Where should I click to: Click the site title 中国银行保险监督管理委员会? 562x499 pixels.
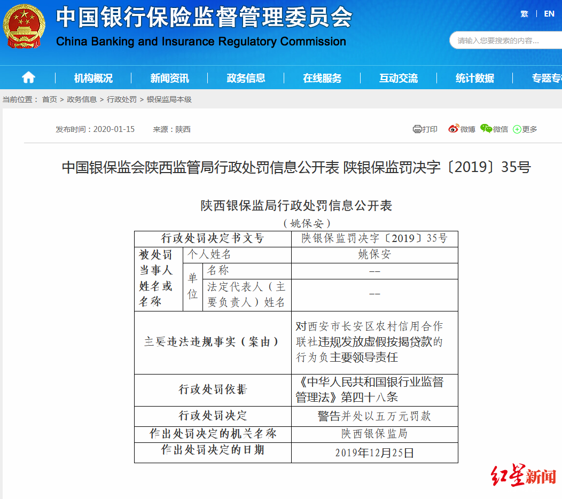(204, 17)
